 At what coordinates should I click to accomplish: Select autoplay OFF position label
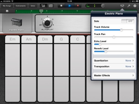[x=41, y=25]
